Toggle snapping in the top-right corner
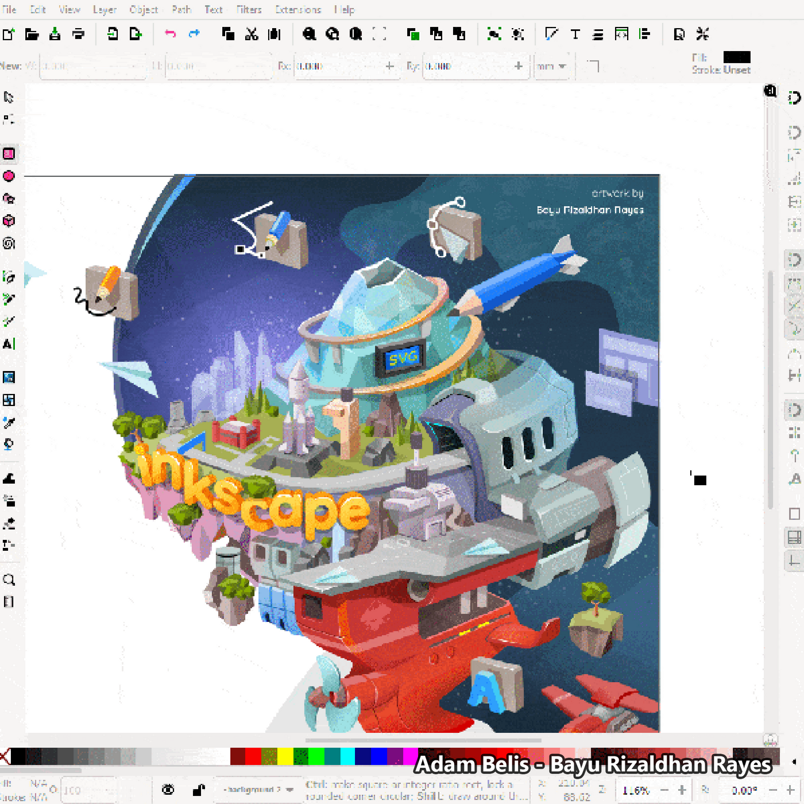 coord(770,91)
